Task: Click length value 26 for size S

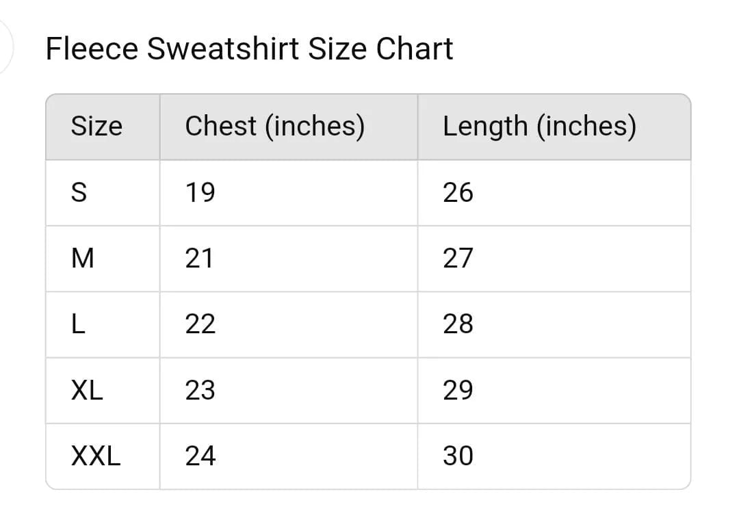Action: pyautogui.click(x=458, y=193)
